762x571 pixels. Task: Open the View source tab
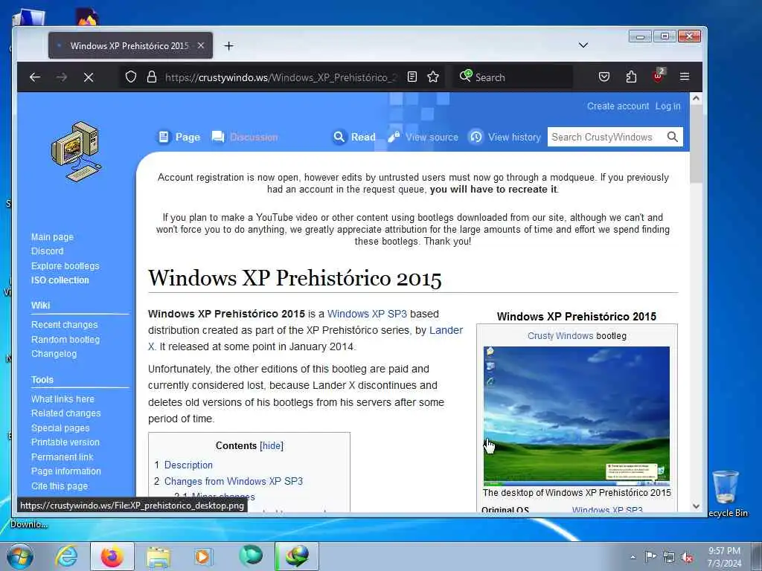click(423, 137)
